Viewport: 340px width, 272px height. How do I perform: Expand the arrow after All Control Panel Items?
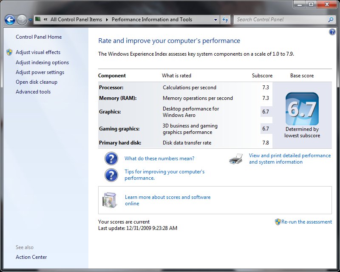(x=107, y=20)
